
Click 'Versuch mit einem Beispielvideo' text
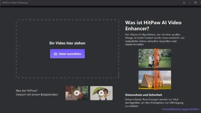coord(37,94)
